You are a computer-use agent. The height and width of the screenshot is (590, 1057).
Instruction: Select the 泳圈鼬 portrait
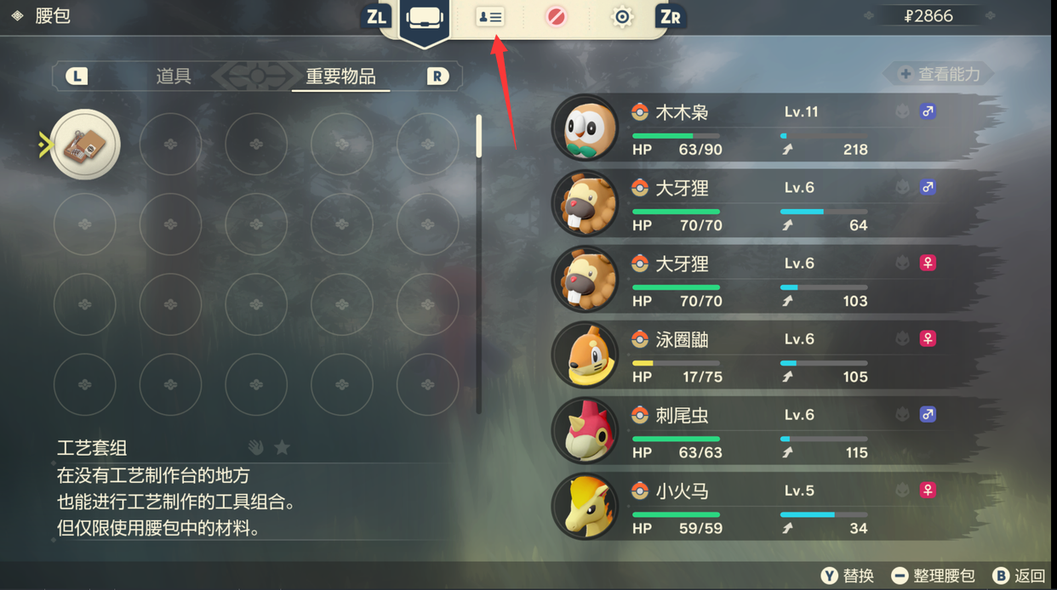[586, 355]
